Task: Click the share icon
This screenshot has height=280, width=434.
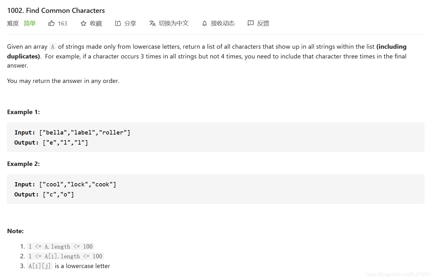Action: click(118, 23)
